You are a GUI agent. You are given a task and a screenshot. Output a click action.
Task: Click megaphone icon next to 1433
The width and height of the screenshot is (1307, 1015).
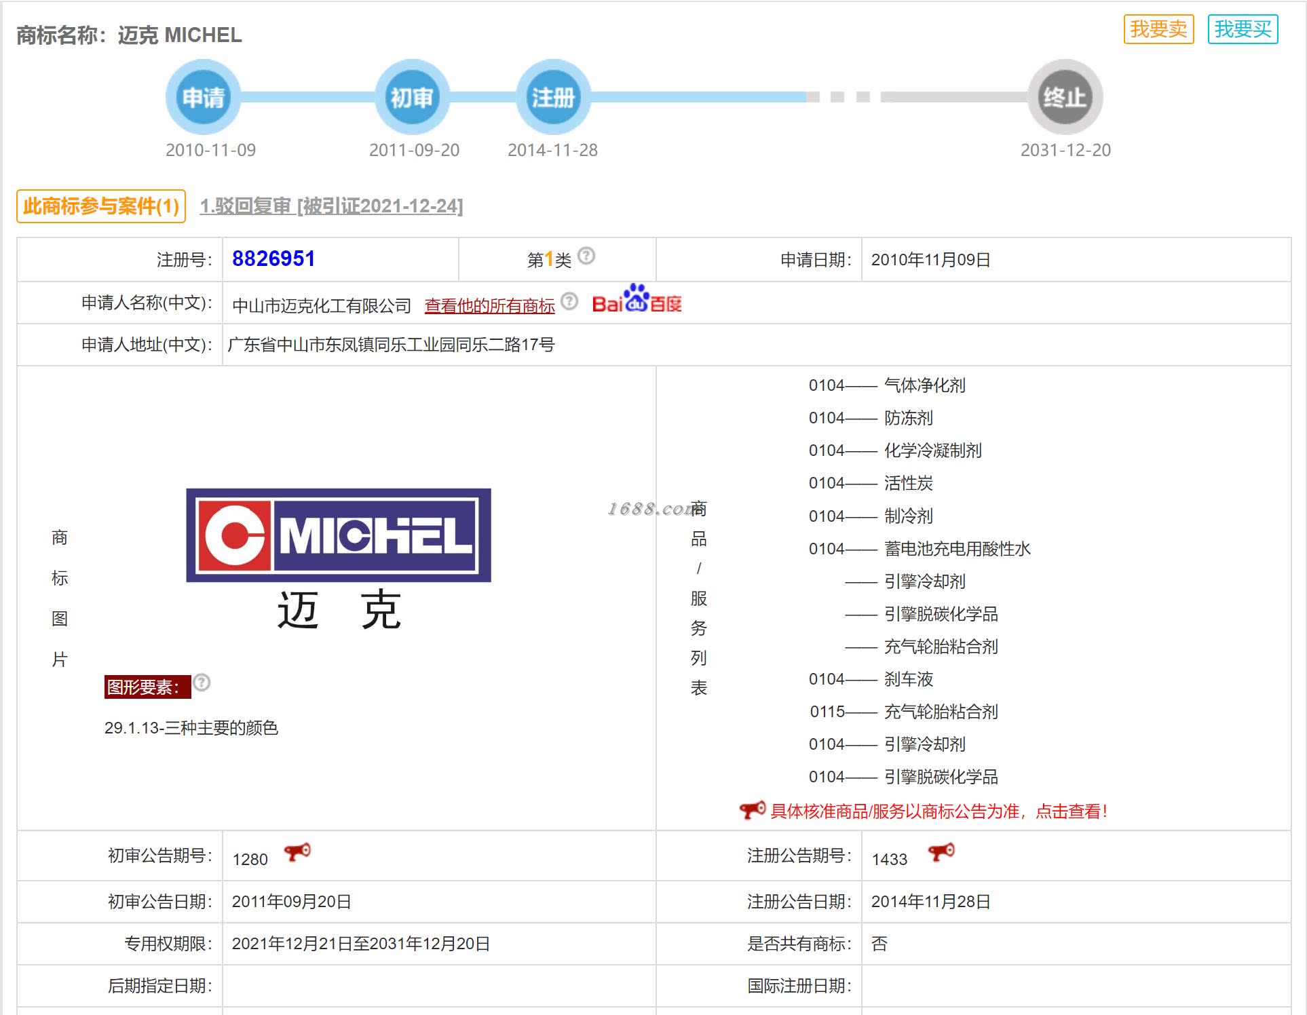tap(941, 852)
